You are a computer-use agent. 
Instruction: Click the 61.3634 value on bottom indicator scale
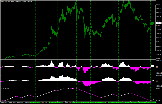tap(158, 88)
